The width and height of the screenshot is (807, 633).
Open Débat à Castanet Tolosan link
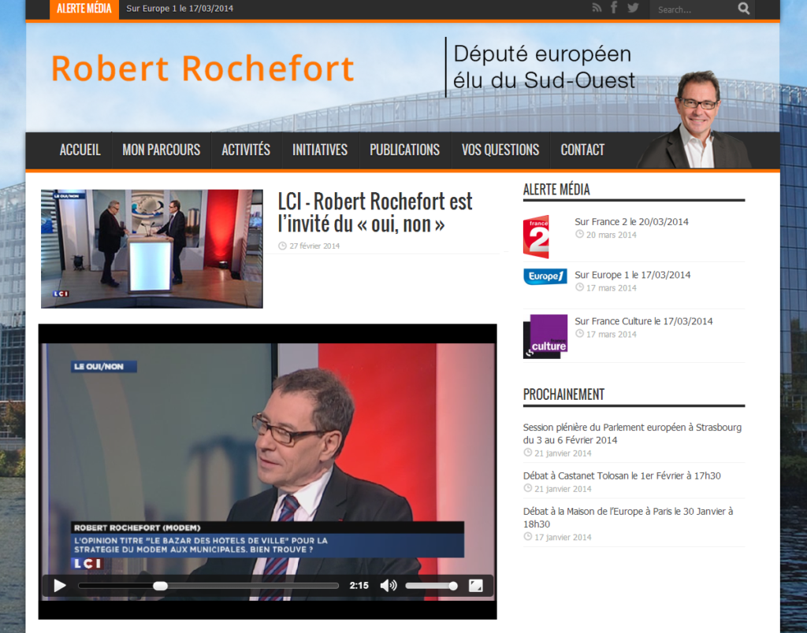pos(622,476)
